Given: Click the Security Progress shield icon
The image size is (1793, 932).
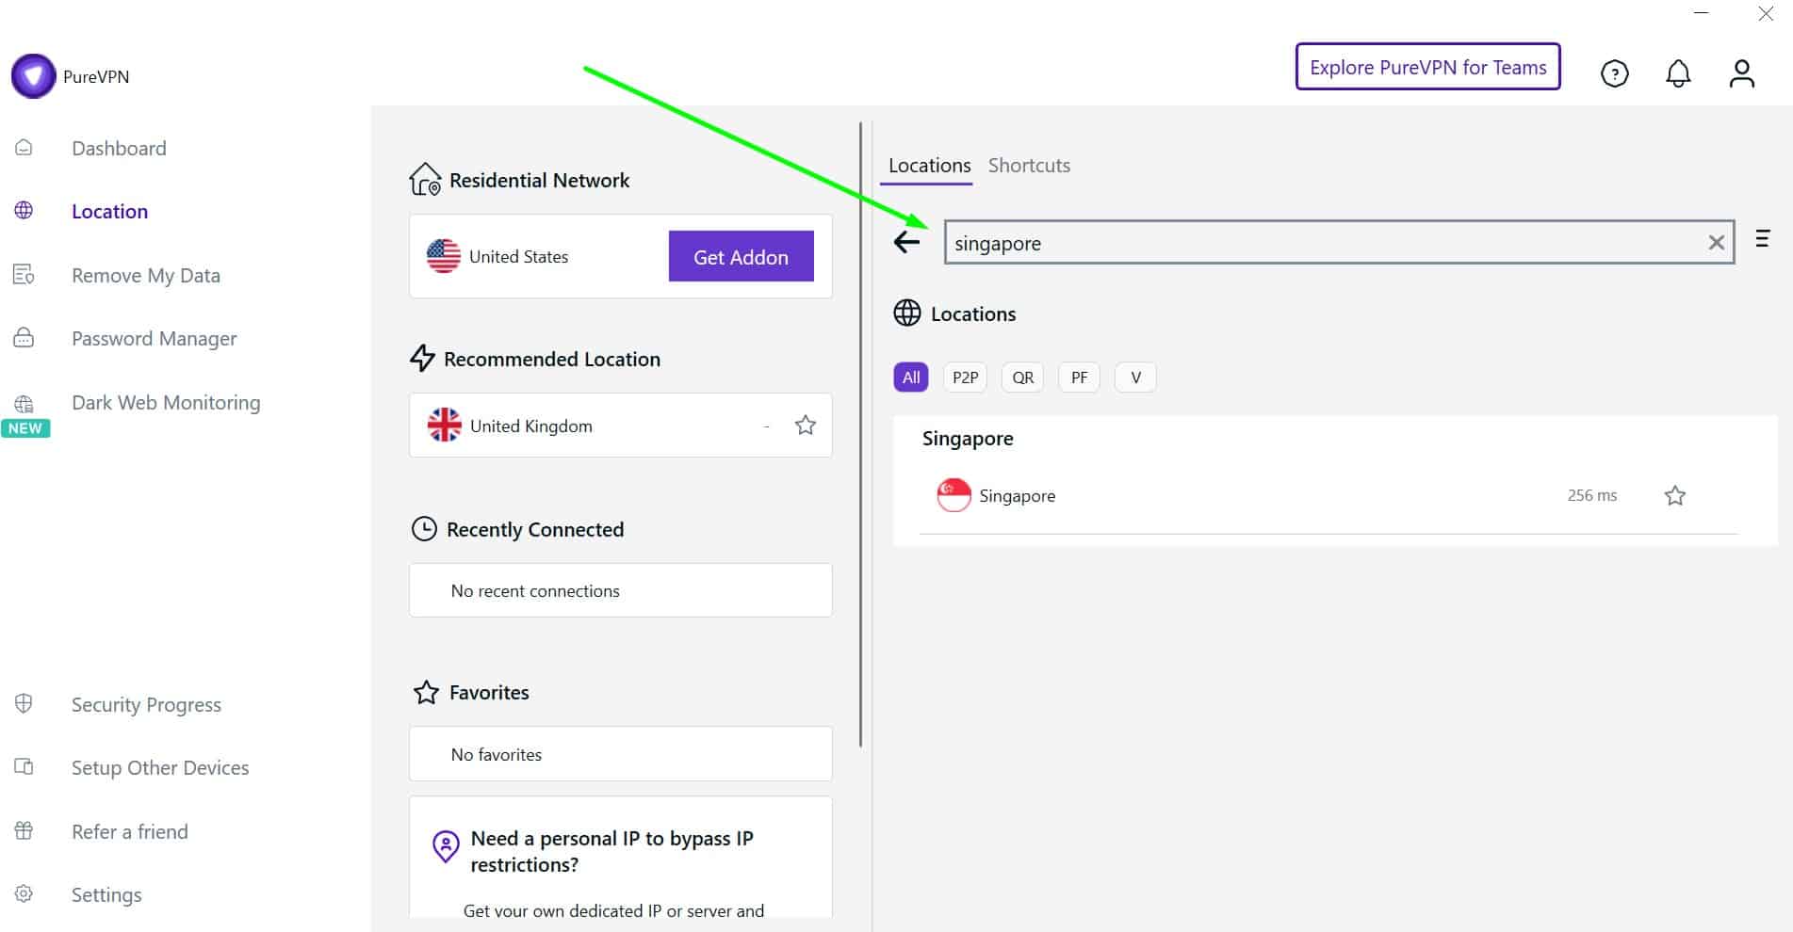Looking at the screenshot, I should (24, 704).
